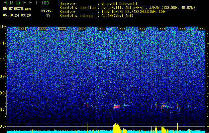Click the large red meteor echo near 0326
Viewport: 209px width, 133px height.
click(x=117, y=107)
